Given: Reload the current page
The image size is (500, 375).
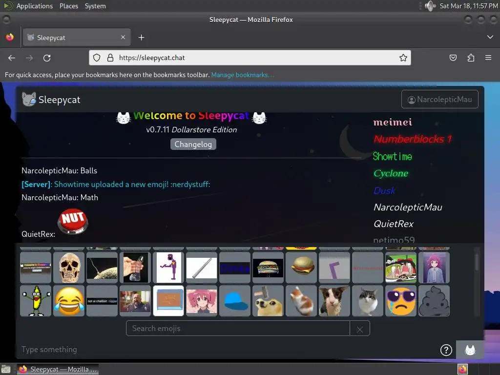Looking at the screenshot, I should [47, 58].
